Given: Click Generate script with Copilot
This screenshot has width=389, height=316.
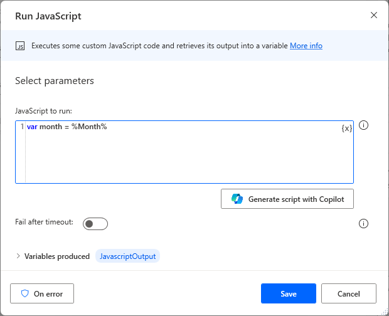Looking at the screenshot, I should [287, 199].
